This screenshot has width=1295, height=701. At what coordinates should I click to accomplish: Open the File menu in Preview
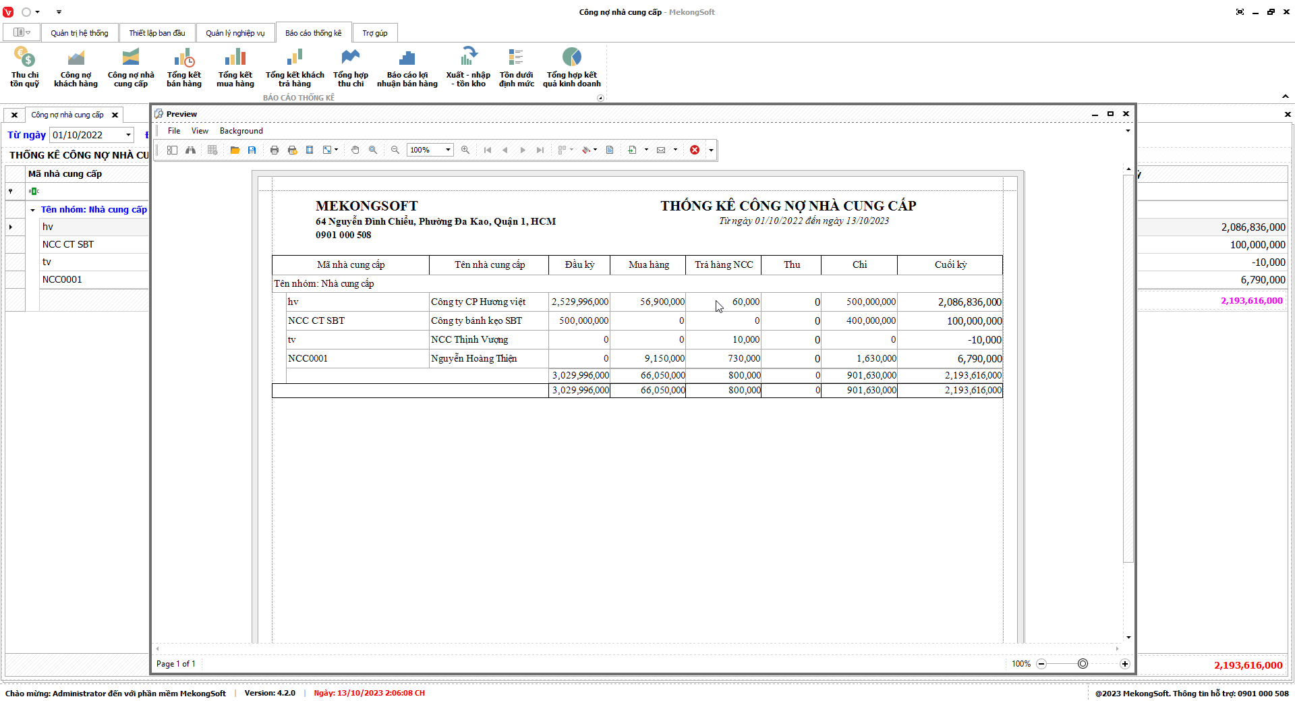(174, 131)
